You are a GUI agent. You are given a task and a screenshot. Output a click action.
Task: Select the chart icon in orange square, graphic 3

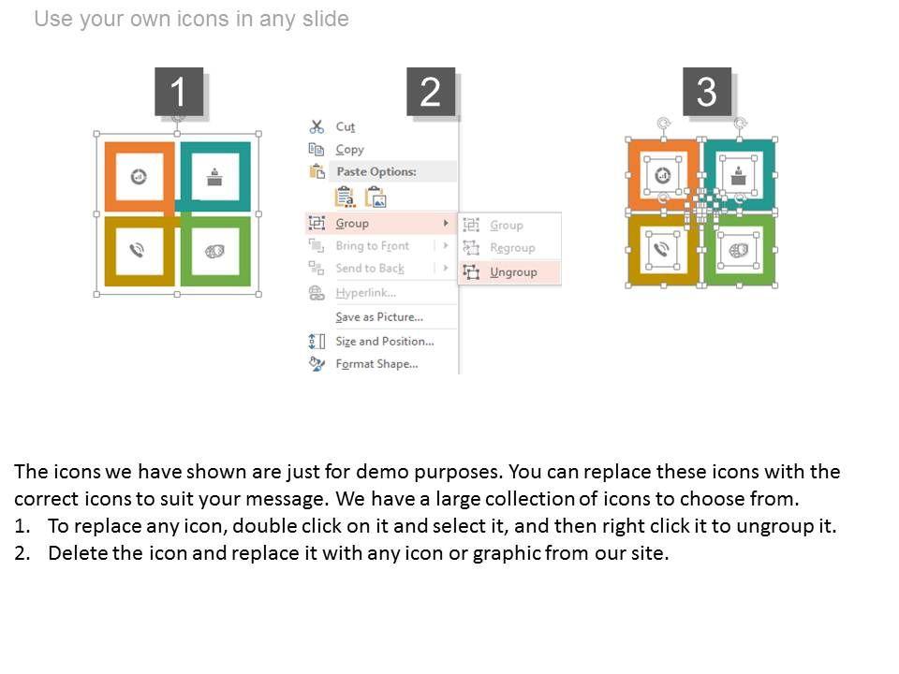click(663, 175)
